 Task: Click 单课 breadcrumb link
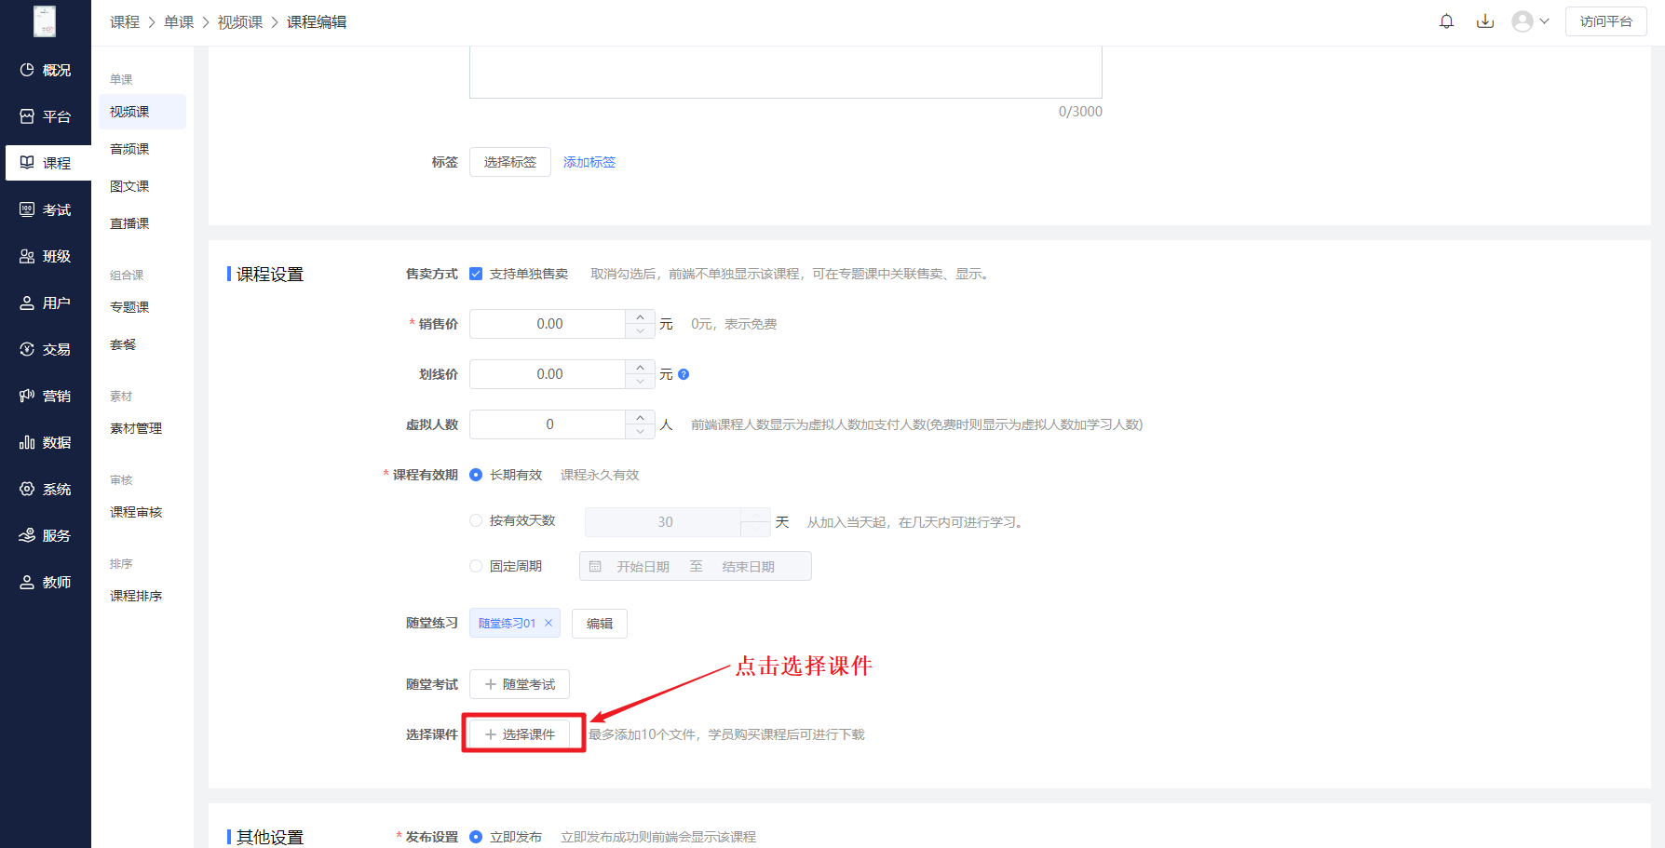click(x=179, y=22)
